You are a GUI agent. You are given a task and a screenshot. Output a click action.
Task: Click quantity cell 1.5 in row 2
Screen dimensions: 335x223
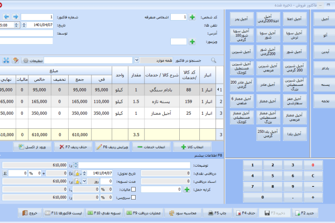coord(136,101)
